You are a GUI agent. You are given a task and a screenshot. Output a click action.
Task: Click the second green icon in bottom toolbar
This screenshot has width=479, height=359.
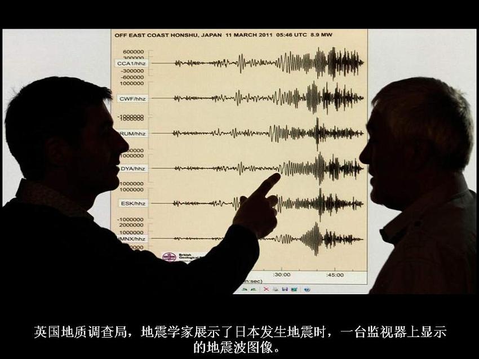253,289
